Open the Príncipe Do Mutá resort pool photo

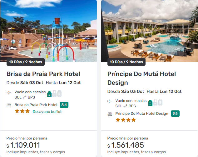(149, 31)
